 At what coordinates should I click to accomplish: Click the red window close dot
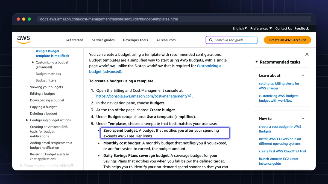click(18, 19)
